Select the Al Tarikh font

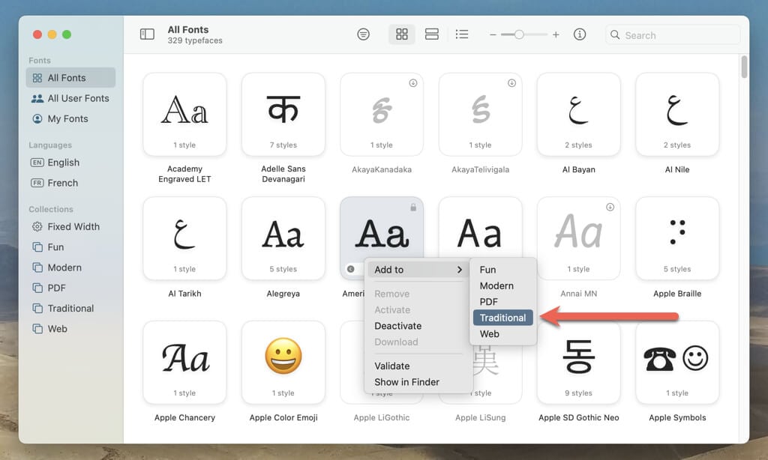(x=184, y=238)
